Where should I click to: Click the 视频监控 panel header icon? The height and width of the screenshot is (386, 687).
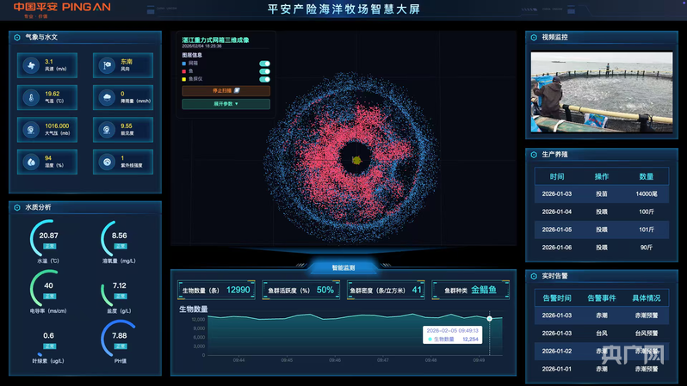(x=534, y=38)
